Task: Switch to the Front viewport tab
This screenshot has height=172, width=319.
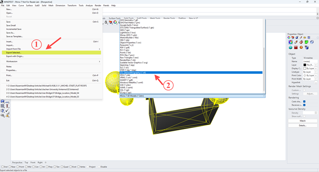Action: coord(33,162)
